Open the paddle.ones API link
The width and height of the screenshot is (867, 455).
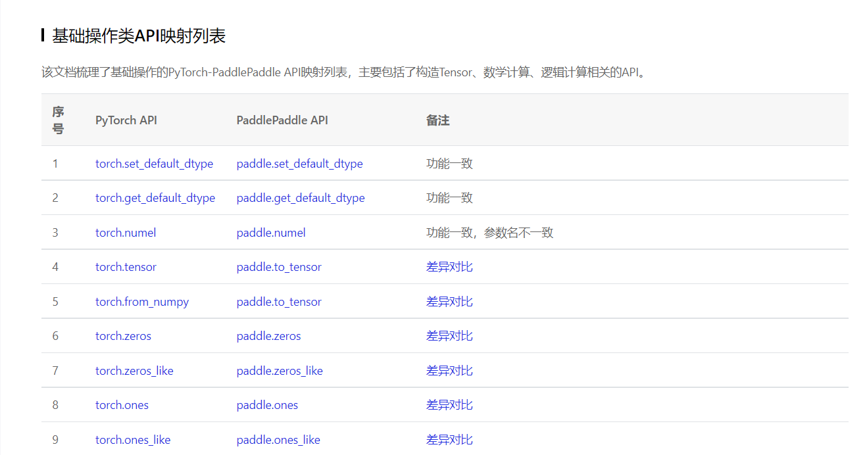pyautogui.click(x=267, y=404)
